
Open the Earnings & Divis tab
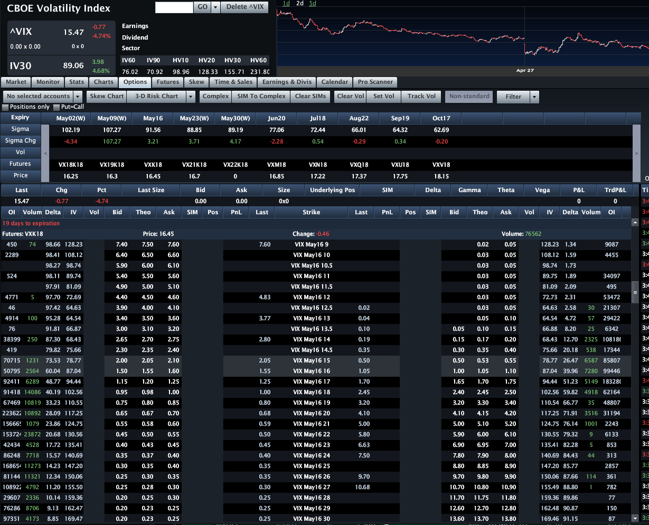click(287, 82)
